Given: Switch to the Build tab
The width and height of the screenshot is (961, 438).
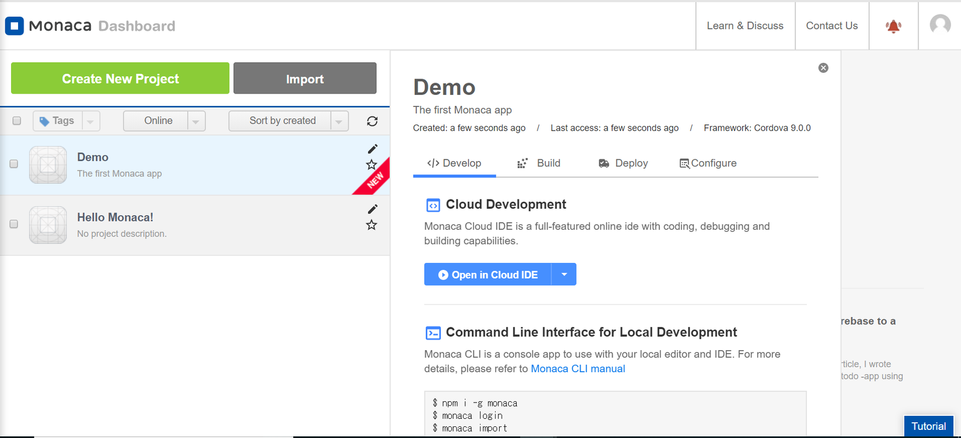Looking at the screenshot, I should (539, 163).
